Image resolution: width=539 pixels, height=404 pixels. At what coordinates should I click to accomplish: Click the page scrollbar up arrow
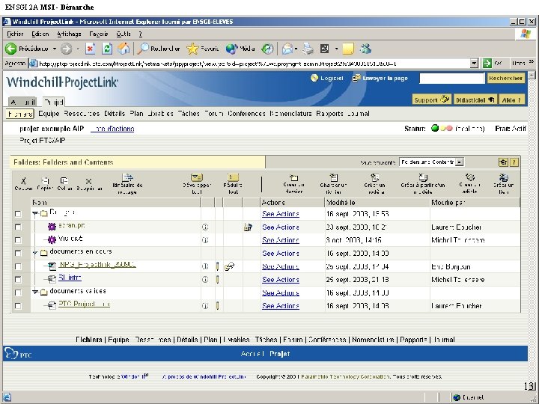click(x=532, y=76)
